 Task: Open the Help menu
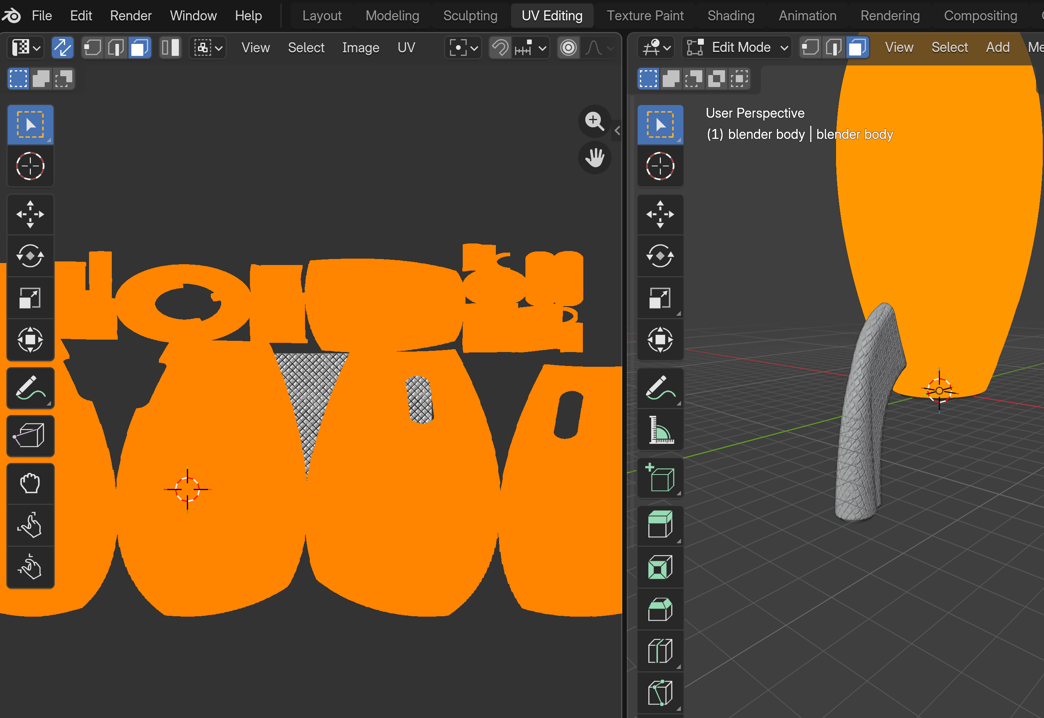tap(248, 16)
